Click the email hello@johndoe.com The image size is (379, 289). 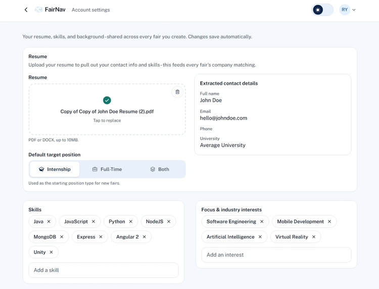(x=223, y=118)
